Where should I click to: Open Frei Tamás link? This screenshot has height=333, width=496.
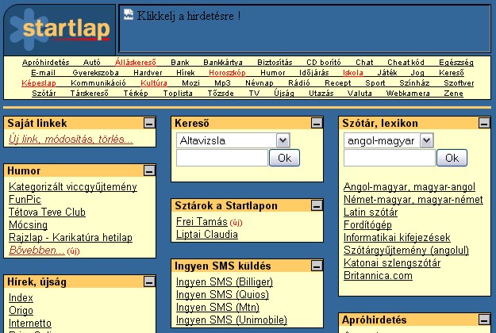[202, 221]
